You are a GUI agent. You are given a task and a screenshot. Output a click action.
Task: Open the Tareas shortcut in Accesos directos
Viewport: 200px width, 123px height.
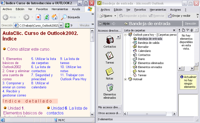click(110, 56)
